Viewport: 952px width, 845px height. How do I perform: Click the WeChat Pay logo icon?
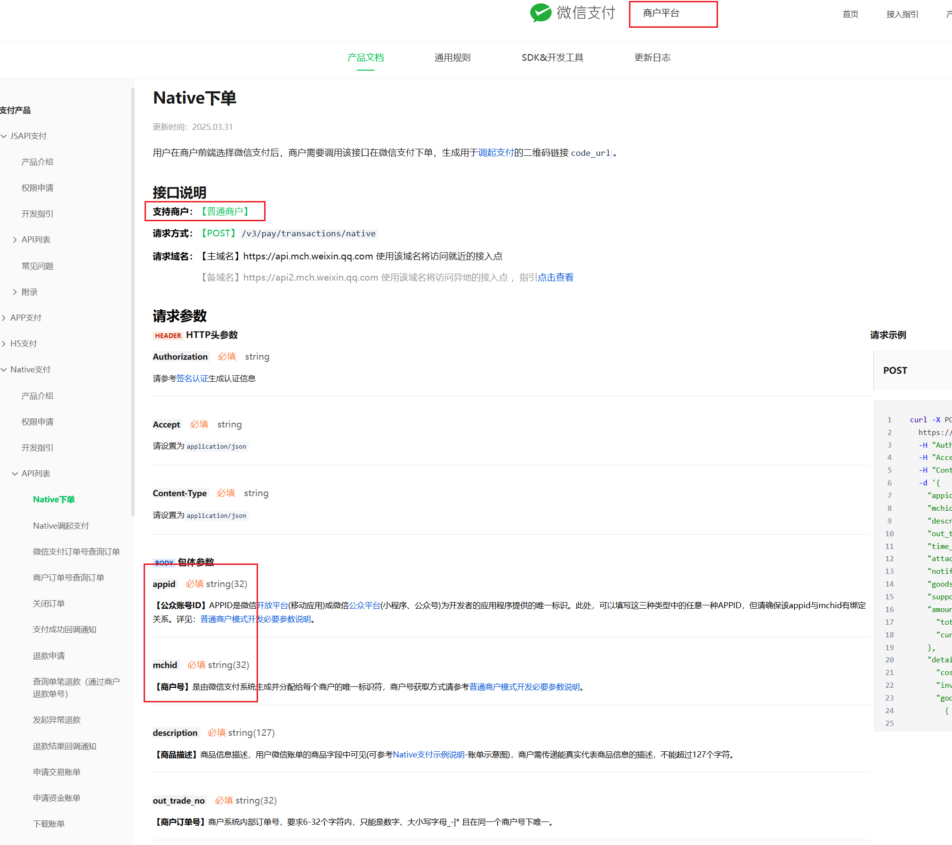(x=541, y=13)
